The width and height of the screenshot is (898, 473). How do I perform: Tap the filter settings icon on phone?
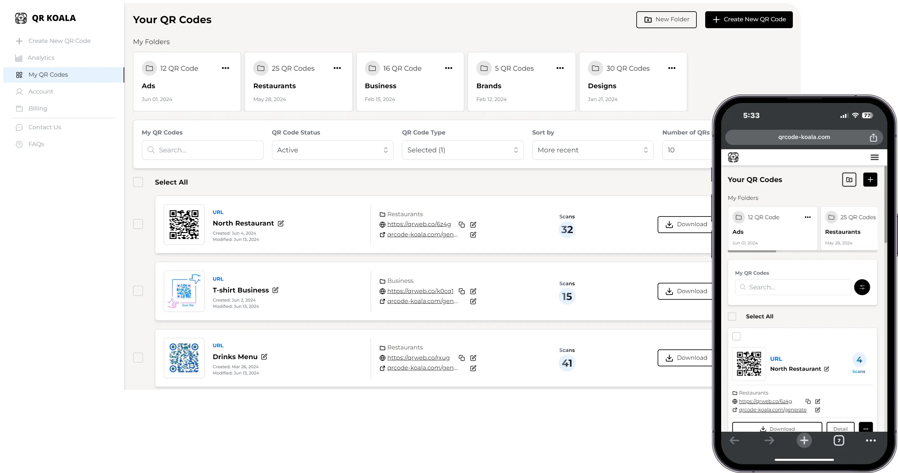862,287
